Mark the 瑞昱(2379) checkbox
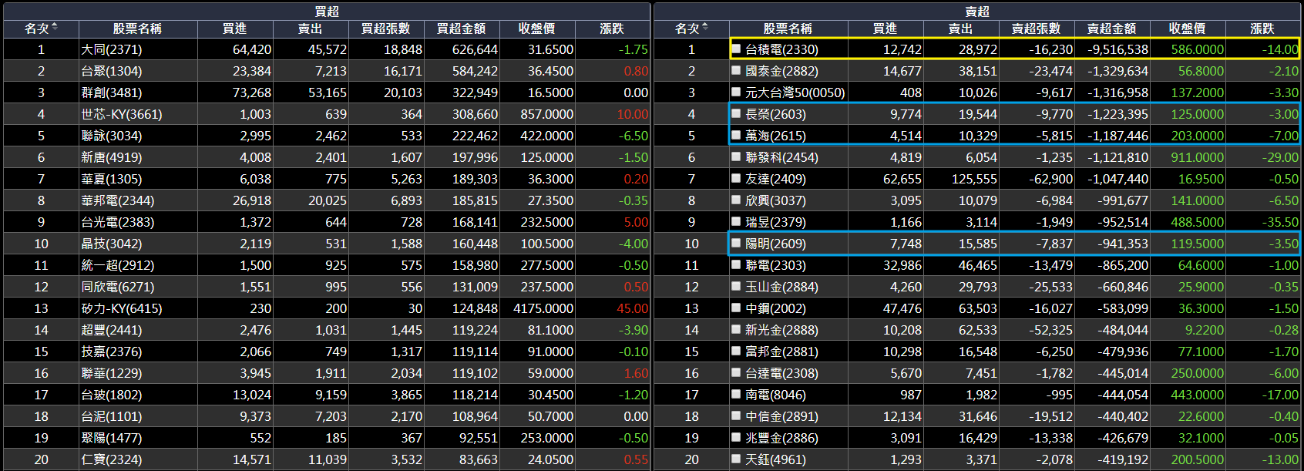The image size is (1304, 471). tap(736, 221)
